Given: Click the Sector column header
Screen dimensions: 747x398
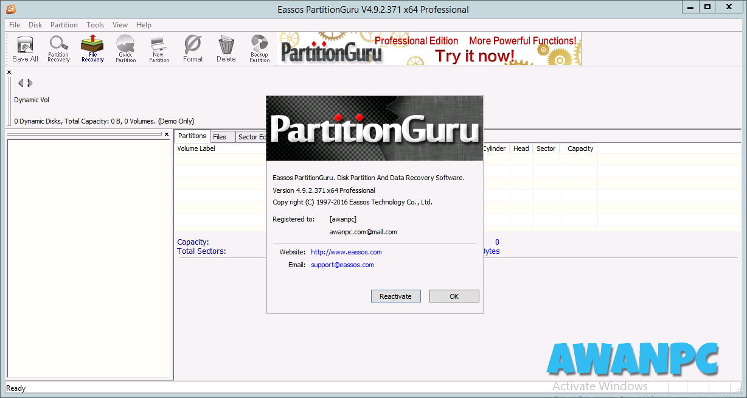Looking at the screenshot, I should coord(546,148).
